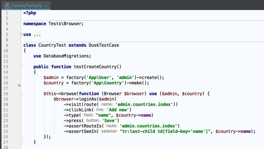Collapse the browse closure fold at line 18
The image size is (264, 149).
tap(21, 94)
